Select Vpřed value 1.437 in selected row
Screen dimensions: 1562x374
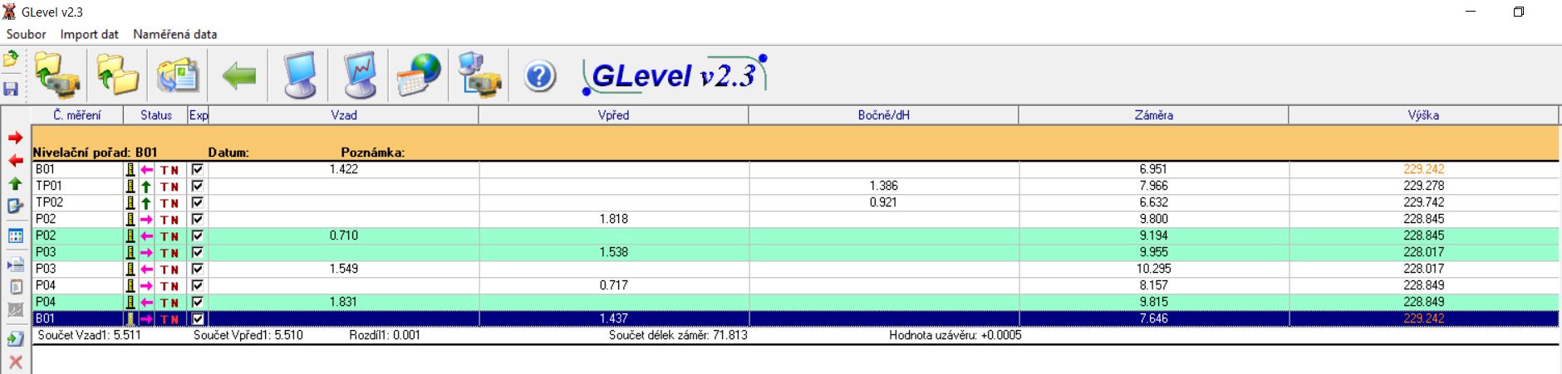613,318
